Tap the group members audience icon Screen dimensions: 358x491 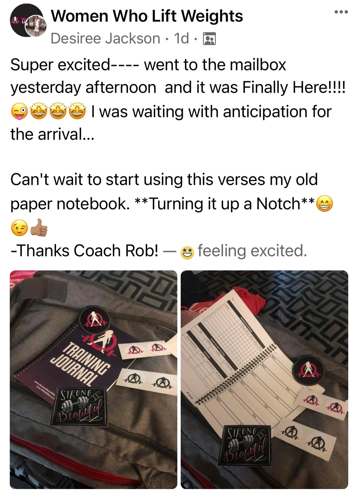pos(209,39)
